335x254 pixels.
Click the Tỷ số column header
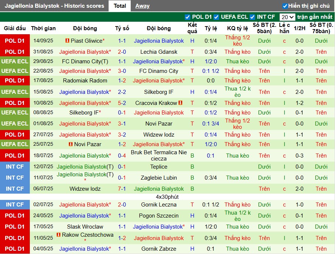pyautogui.click(x=122, y=28)
